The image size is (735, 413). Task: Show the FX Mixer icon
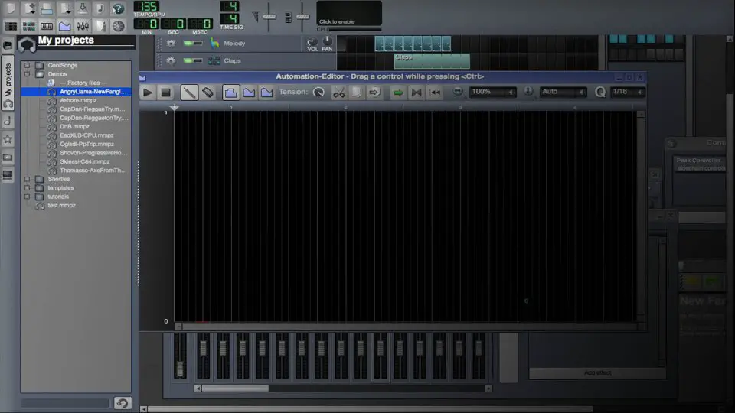(82, 26)
